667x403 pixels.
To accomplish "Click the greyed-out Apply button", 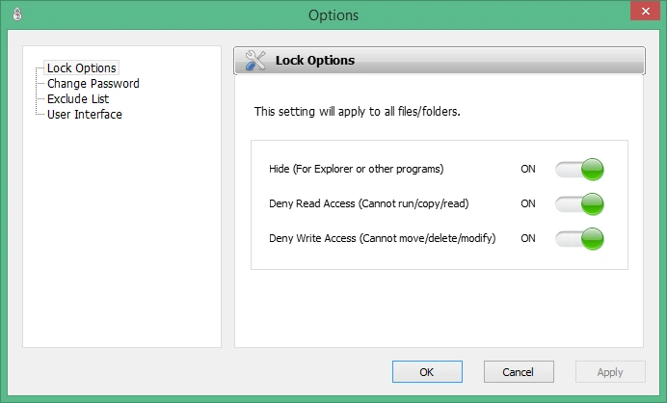I will point(610,372).
